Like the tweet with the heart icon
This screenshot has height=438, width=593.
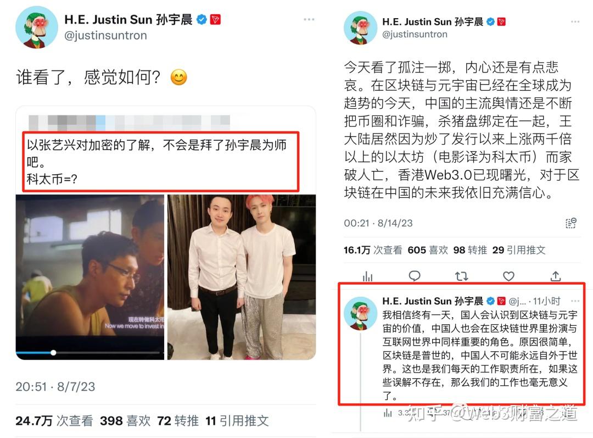(x=508, y=276)
